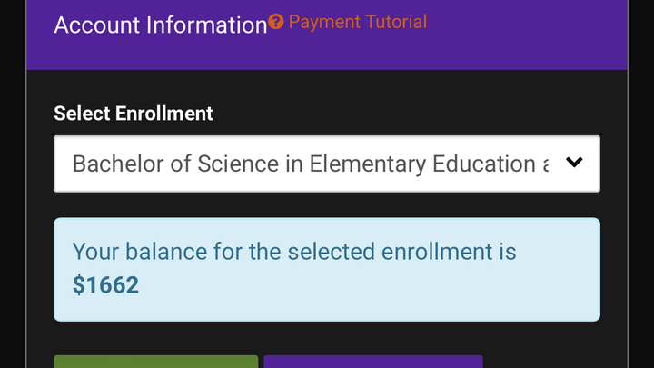Click the Account Information heading
The width and height of the screenshot is (654, 368).
pyautogui.click(x=160, y=25)
